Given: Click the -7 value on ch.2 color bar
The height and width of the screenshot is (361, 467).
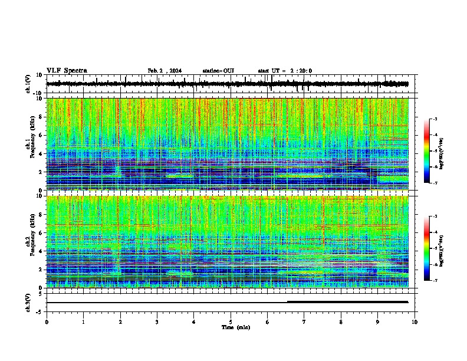Looking at the screenshot, I should [435, 280].
